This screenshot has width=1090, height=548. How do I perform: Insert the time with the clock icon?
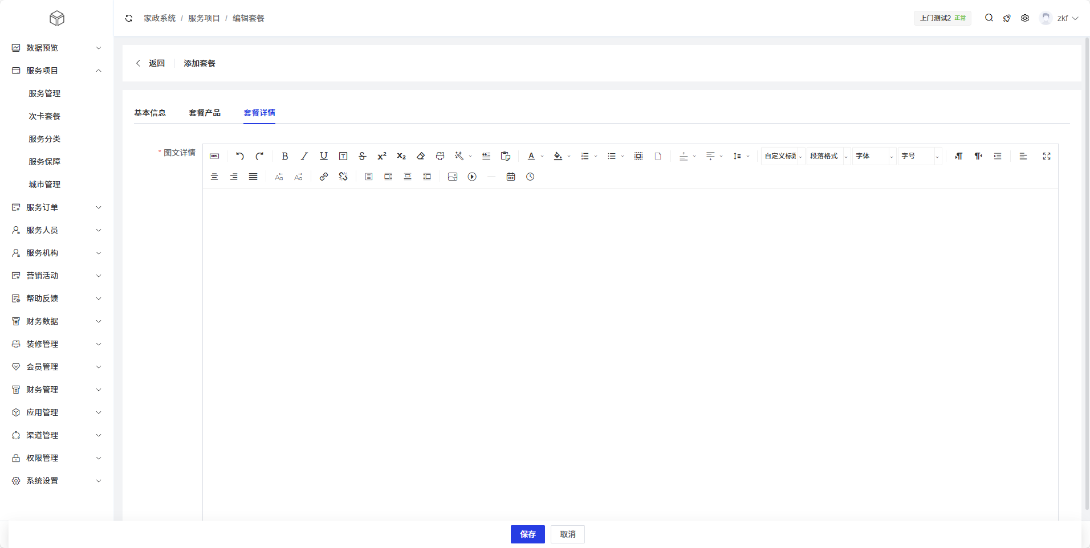coord(530,177)
